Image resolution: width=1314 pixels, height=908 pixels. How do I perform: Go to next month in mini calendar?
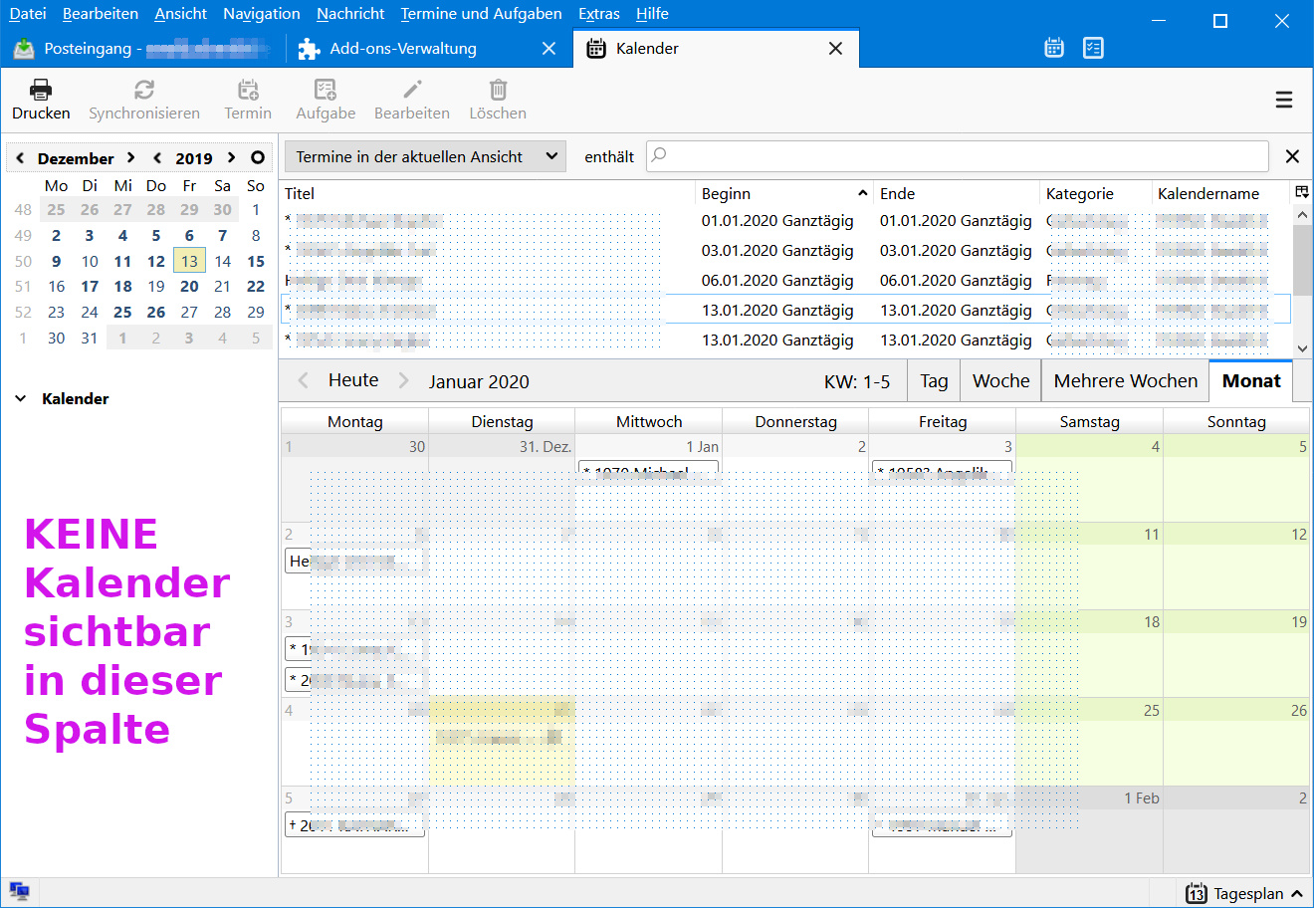[x=130, y=157]
